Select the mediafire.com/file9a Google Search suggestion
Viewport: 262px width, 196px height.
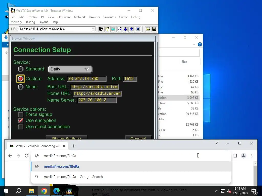(x=131, y=177)
